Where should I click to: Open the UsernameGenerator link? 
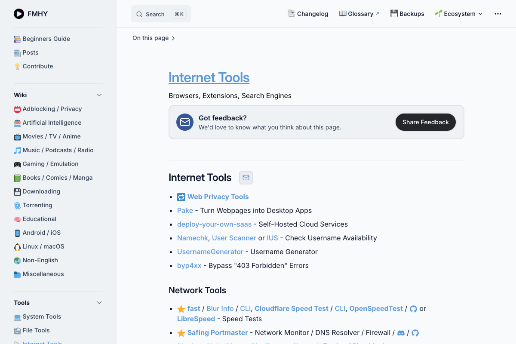click(210, 252)
